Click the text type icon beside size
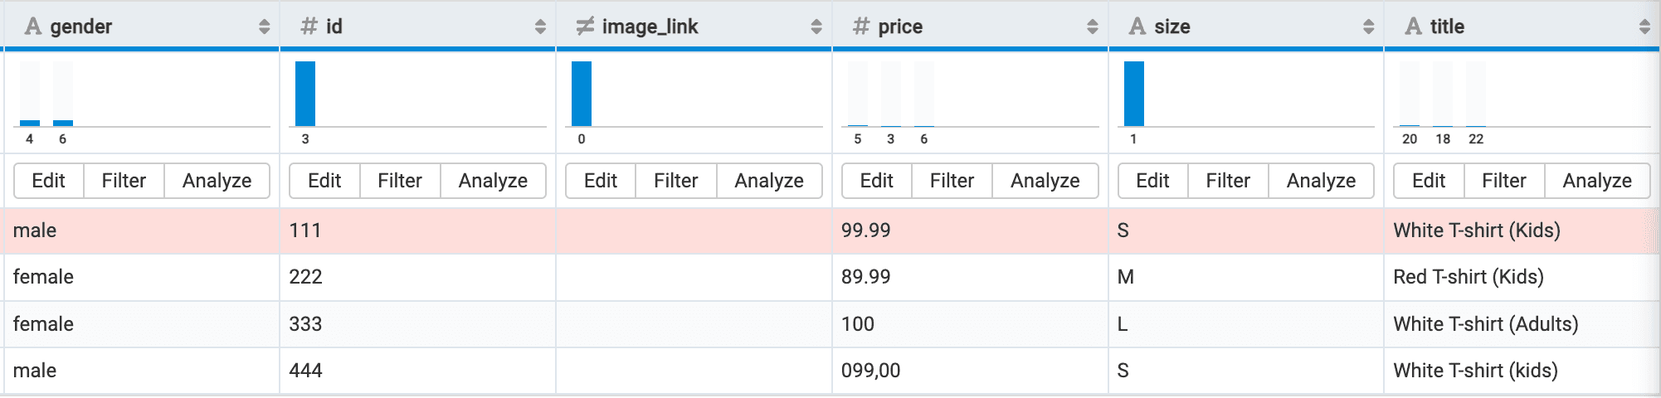1661x398 pixels. click(x=1137, y=27)
